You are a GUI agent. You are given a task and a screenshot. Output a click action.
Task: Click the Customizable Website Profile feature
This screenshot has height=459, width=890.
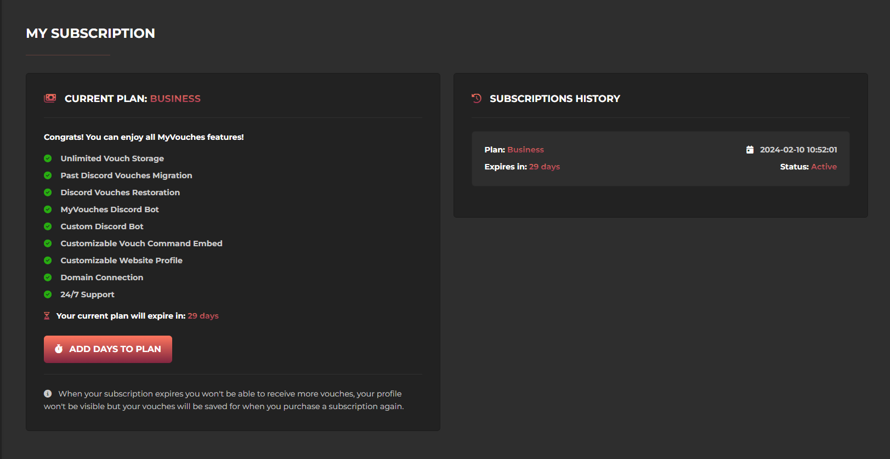(121, 260)
